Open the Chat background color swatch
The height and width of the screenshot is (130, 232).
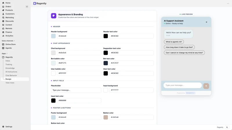point(53,53)
